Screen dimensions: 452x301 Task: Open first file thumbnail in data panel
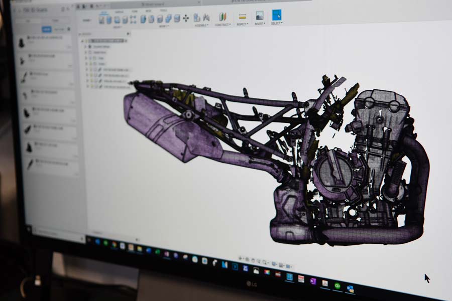point(23,43)
